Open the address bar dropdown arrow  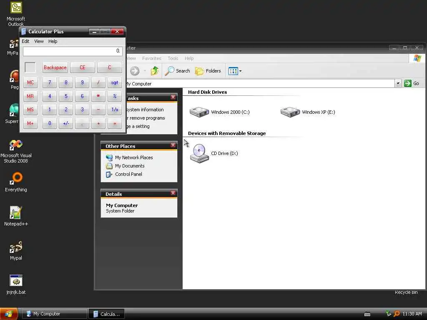[398, 83]
